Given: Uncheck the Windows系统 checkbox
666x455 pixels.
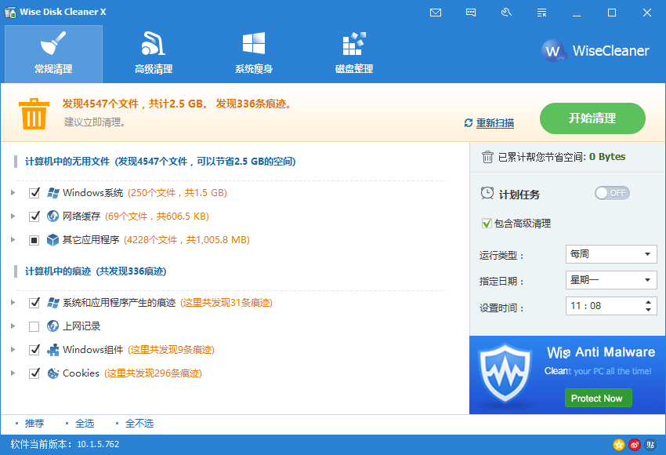Looking at the screenshot, I should pos(34,193).
